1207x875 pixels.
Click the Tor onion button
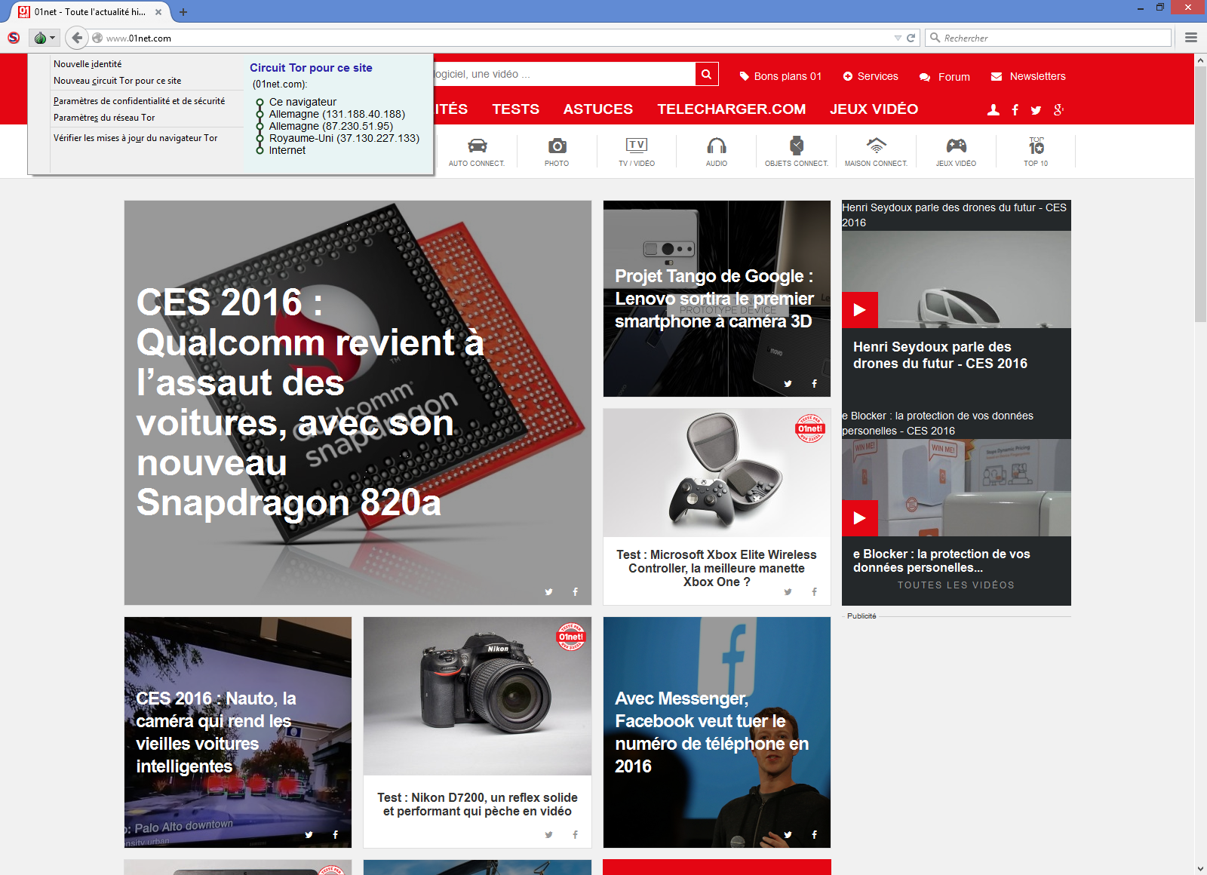point(42,38)
